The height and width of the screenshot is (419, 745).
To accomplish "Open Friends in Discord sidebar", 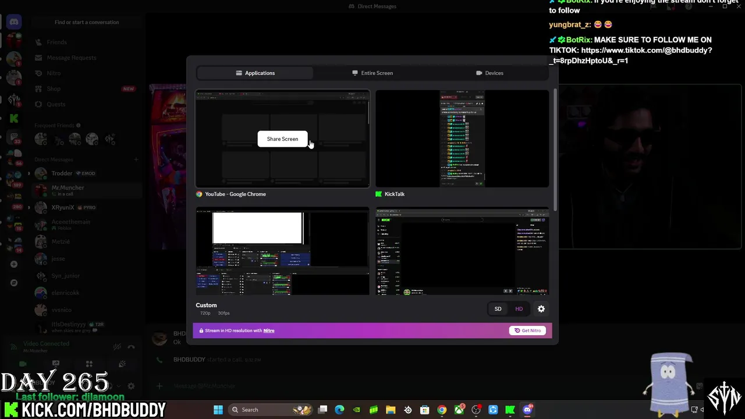I will 87,42.
